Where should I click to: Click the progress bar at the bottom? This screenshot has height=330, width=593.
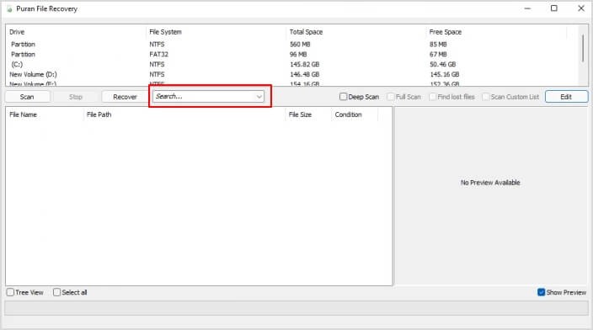click(x=296, y=308)
